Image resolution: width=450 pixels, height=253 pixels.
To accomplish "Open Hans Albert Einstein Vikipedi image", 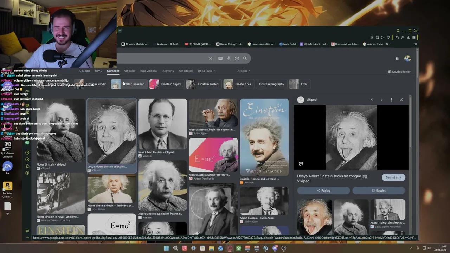I will [x=162, y=124].
